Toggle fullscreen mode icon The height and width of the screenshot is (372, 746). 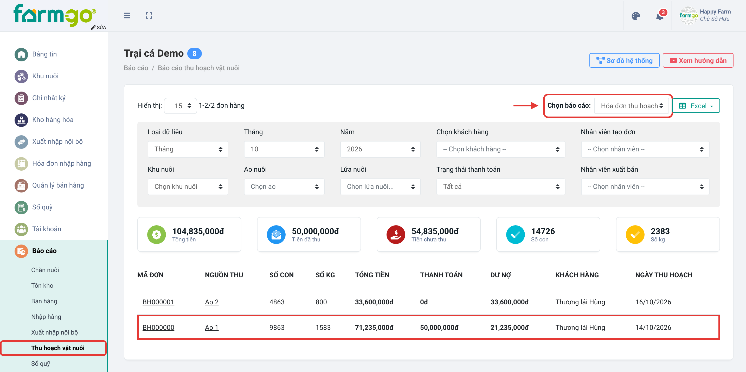149,16
